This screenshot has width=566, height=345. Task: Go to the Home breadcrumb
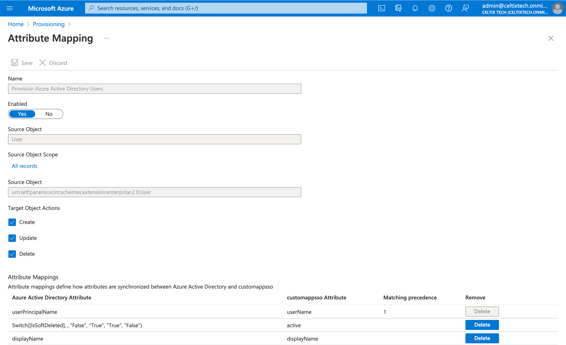16,24
